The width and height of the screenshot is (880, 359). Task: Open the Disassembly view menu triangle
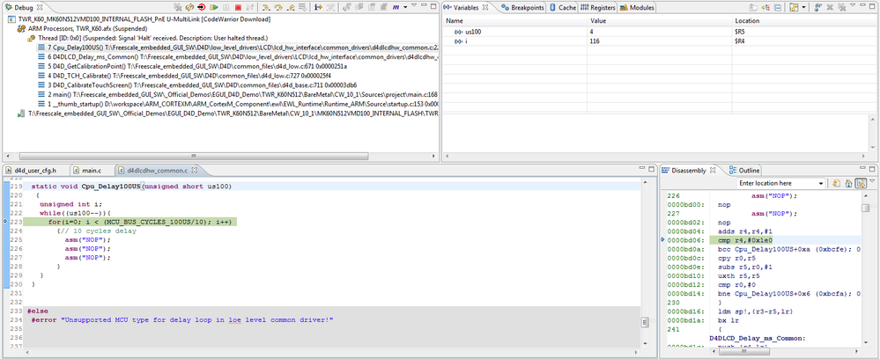871,180
